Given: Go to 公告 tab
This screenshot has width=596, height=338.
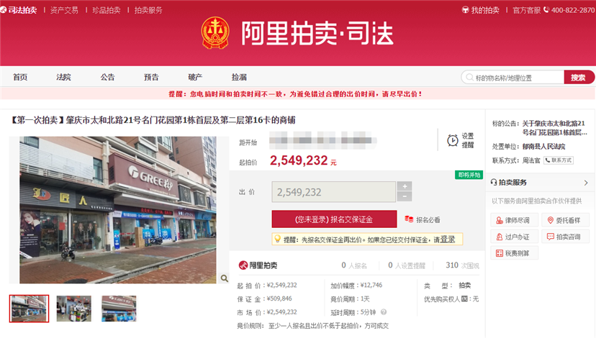Looking at the screenshot, I should (x=107, y=77).
